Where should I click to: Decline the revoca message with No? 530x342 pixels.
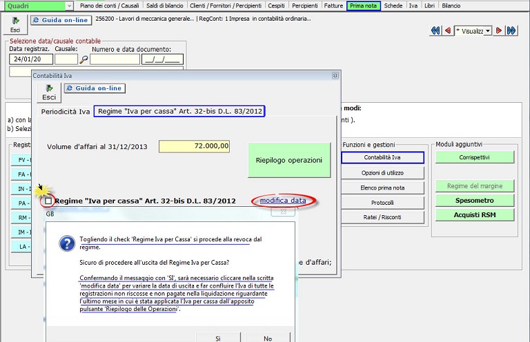pos(268,338)
